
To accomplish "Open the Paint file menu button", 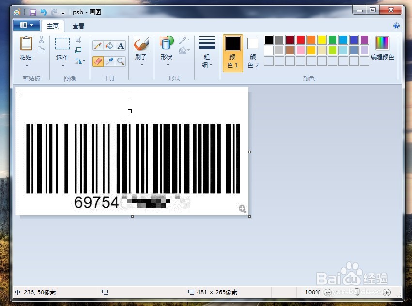I will click(x=27, y=25).
